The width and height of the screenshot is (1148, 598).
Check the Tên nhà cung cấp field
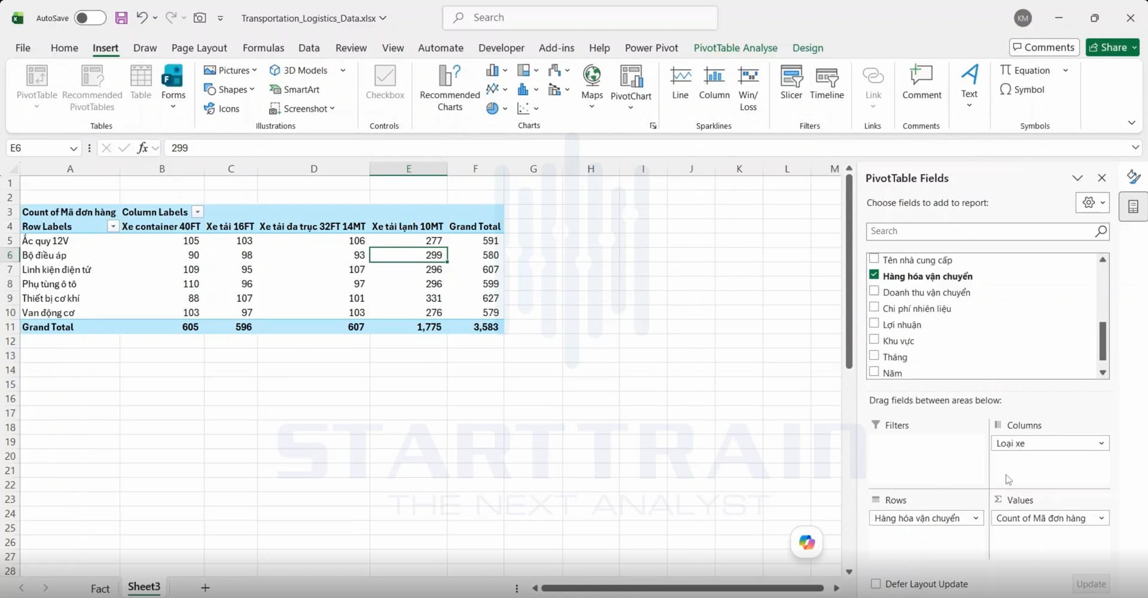(x=874, y=259)
